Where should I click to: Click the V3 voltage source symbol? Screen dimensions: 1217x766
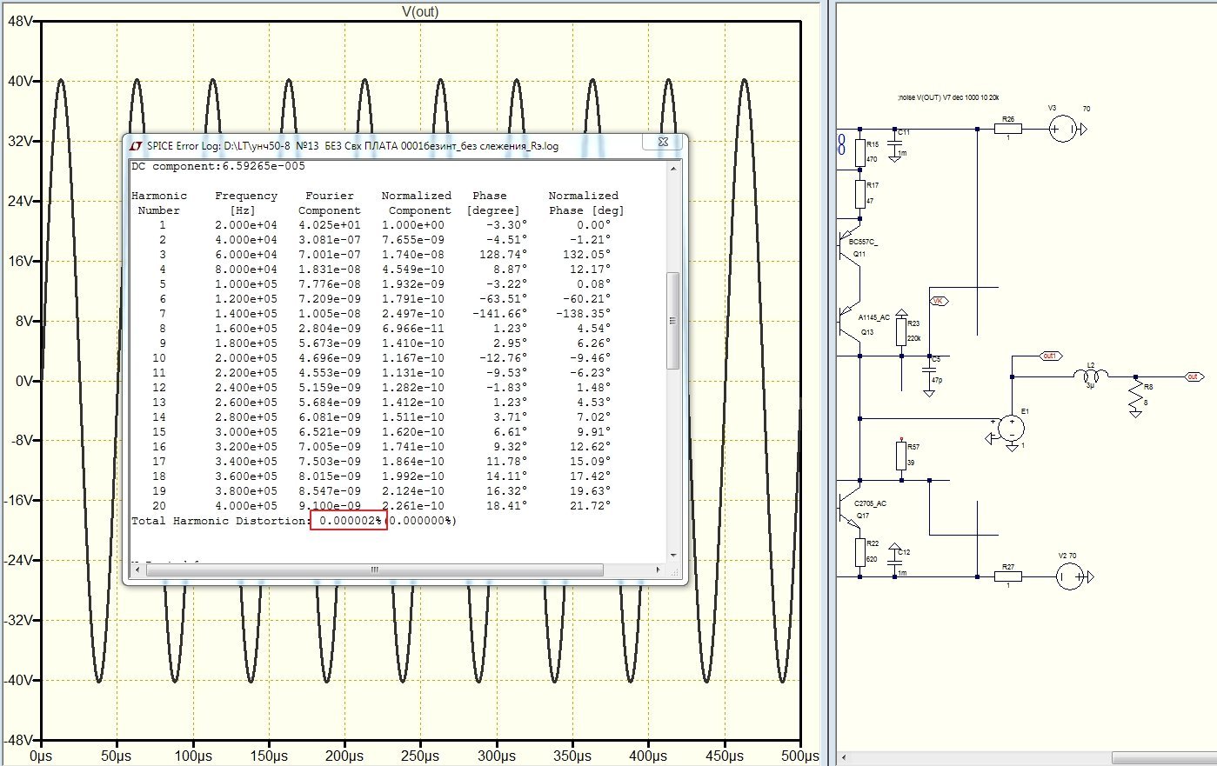coord(1062,130)
